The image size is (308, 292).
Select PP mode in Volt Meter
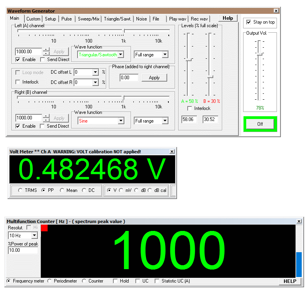(43, 190)
